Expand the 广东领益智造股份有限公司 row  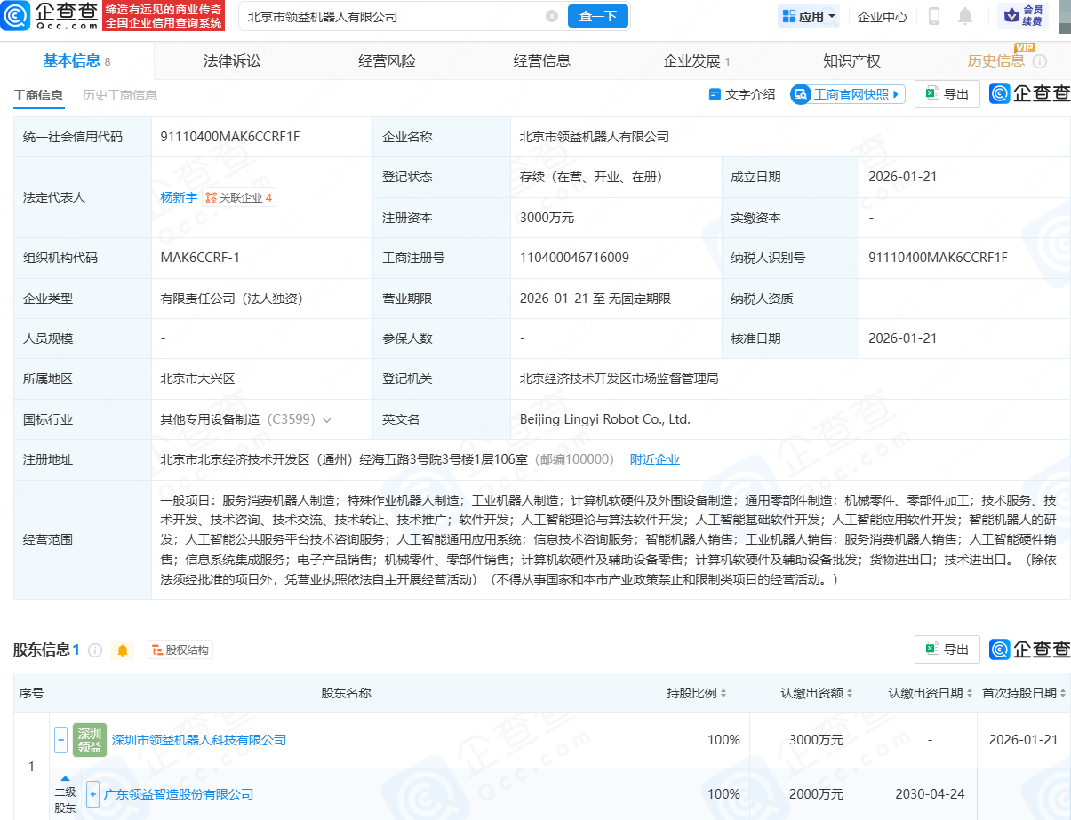[x=92, y=793]
